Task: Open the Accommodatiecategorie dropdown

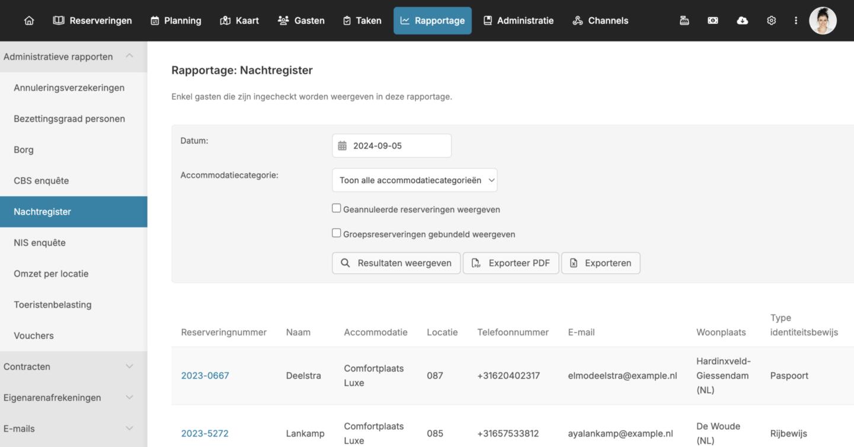Action: (x=414, y=180)
